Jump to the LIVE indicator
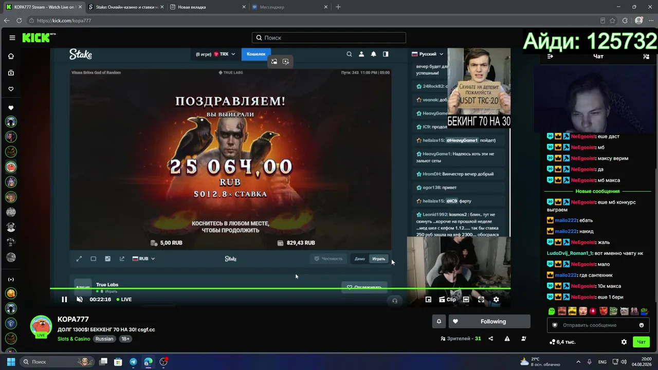The image size is (658, 370). 124,300
